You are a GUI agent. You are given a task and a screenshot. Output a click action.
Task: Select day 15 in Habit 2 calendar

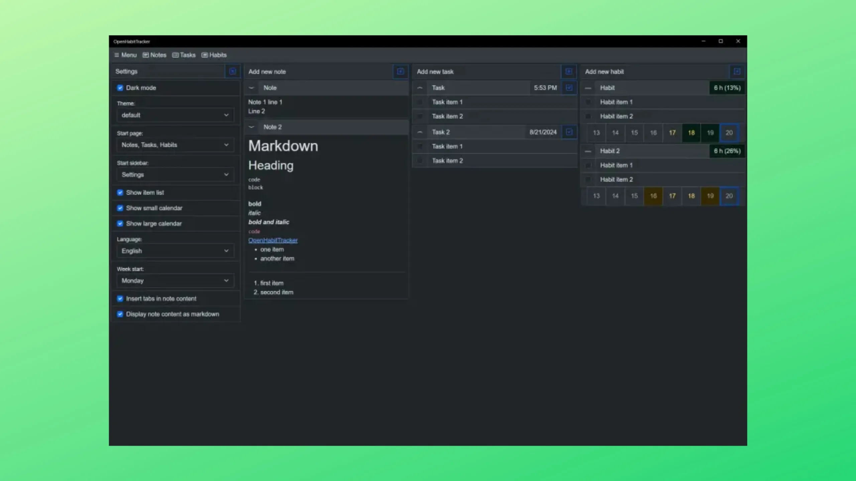pyautogui.click(x=634, y=196)
